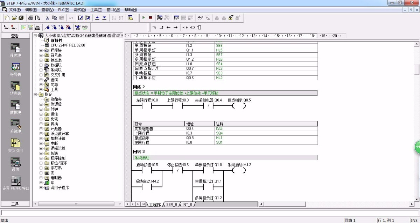Click the 网络 2 heading
420x223 pixels.
tap(139, 87)
